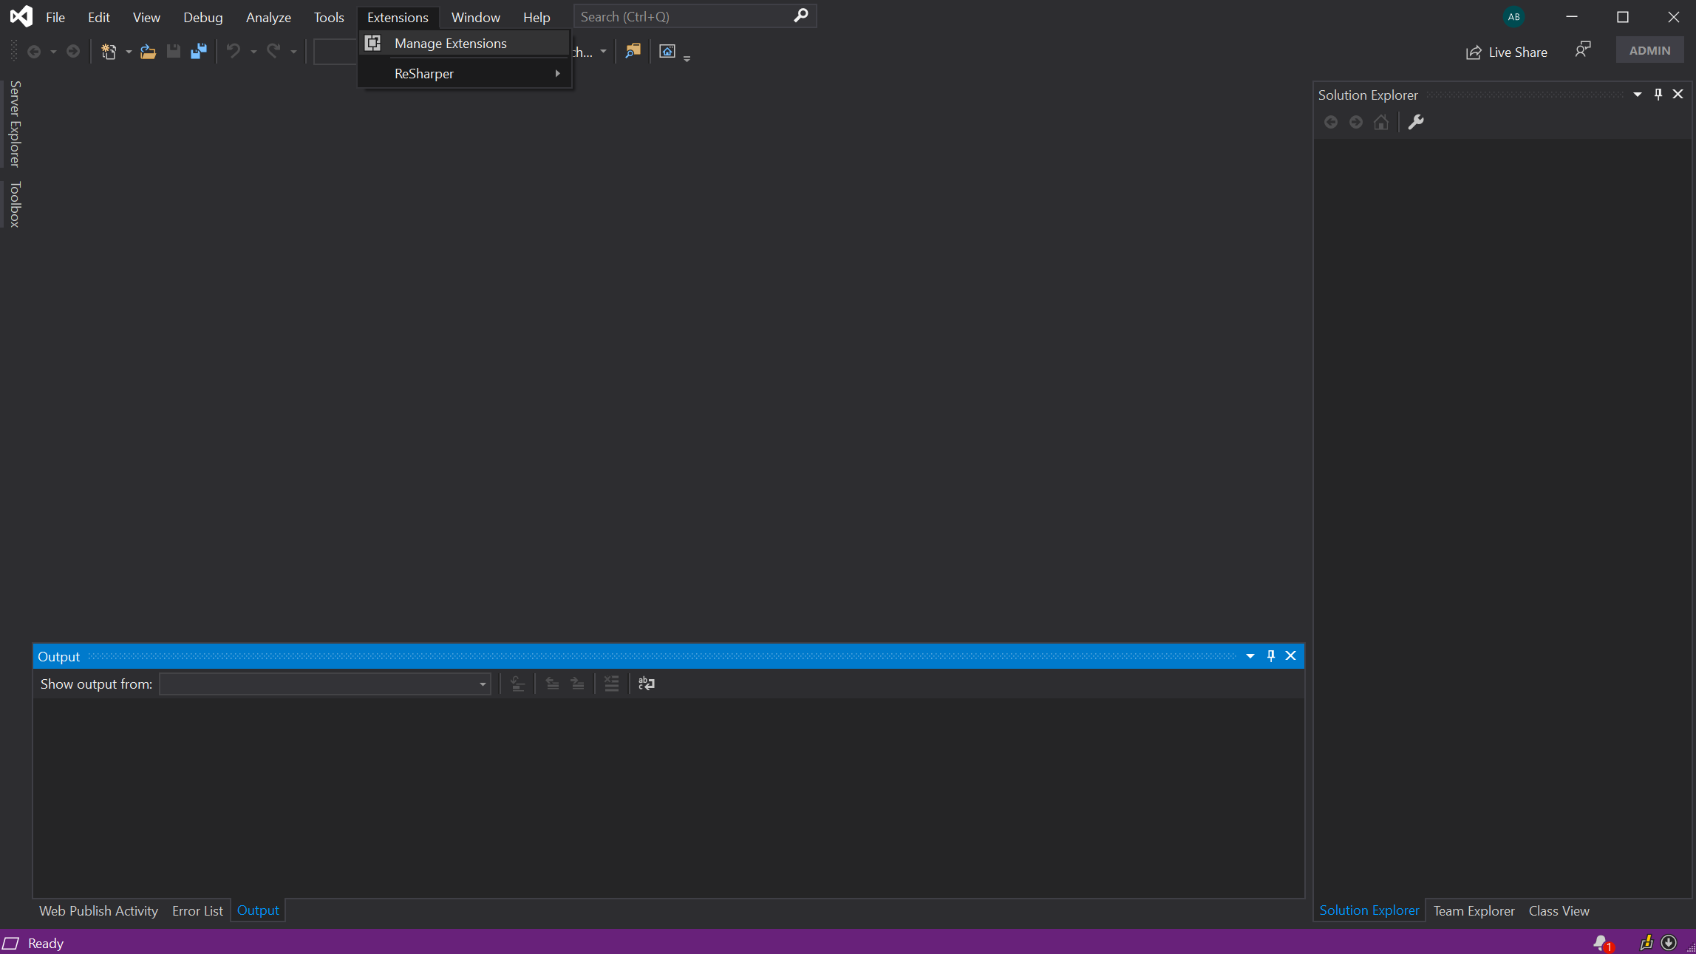Open the View menu
1696x954 pixels.
pyautogui.click(x=146, y=17)
